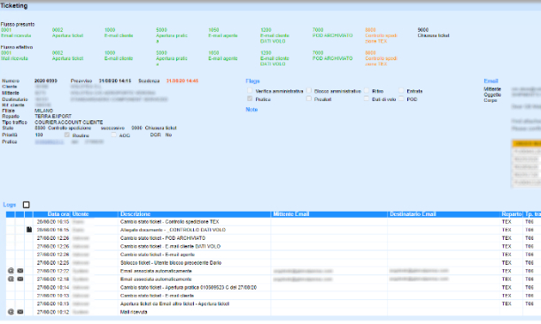Toggle the checkbox next to Logs
The width and height of the screenshot is (541, 324).
tap(27, 204)
